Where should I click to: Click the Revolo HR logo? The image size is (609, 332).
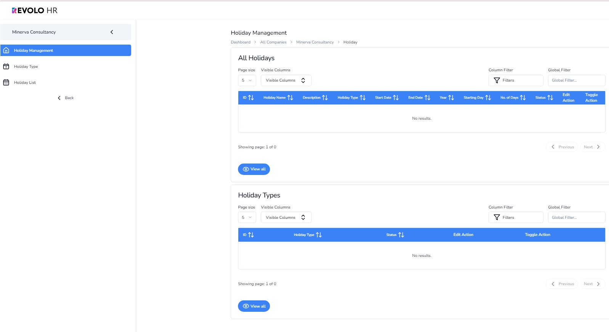tap(35, 10)
